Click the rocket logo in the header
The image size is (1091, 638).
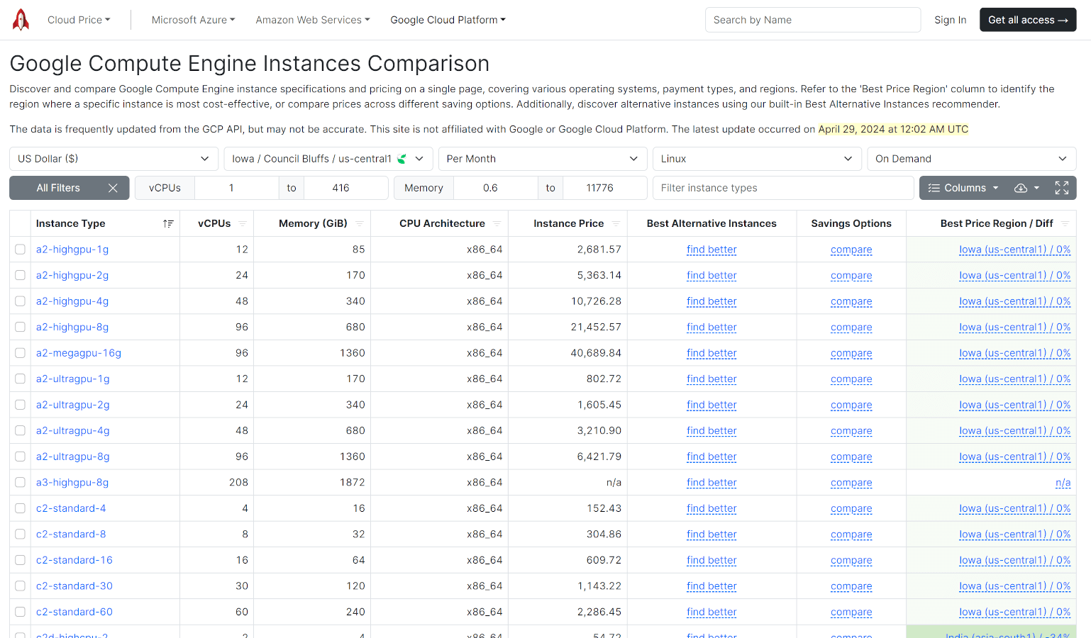pyautogui.click(x=21, y=19)
